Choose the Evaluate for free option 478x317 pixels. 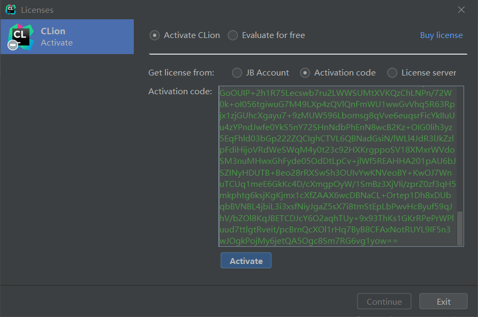tap(233, 35)
